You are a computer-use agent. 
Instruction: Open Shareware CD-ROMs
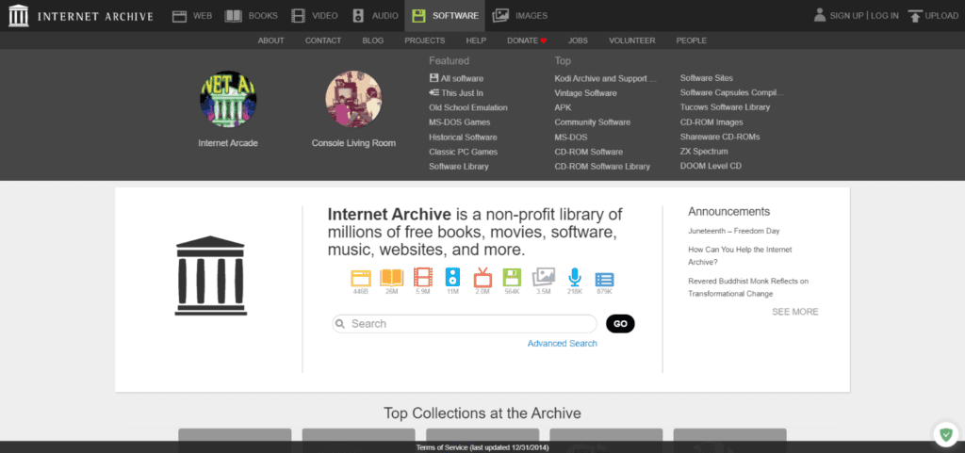720,138
